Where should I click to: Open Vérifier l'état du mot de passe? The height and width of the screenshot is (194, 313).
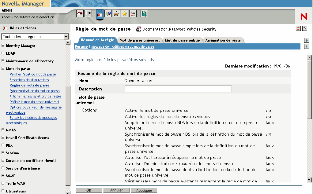pos(33,74)
